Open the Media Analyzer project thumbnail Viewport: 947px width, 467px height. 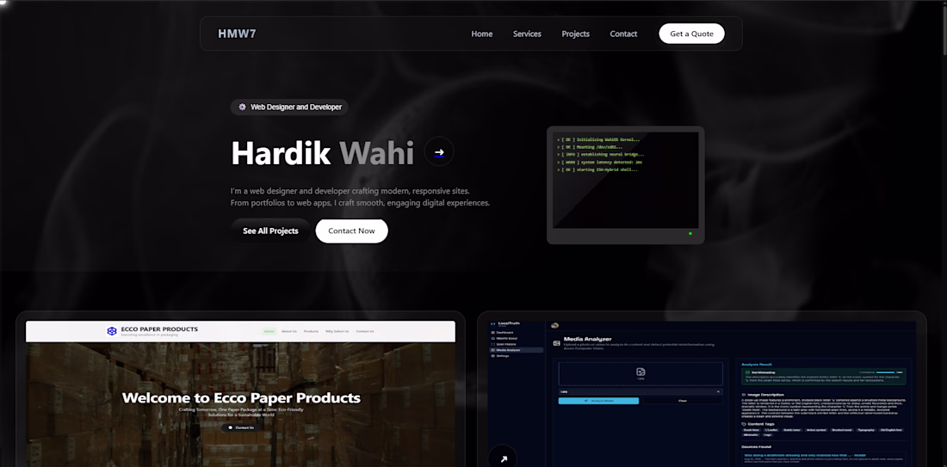(702, 393)
